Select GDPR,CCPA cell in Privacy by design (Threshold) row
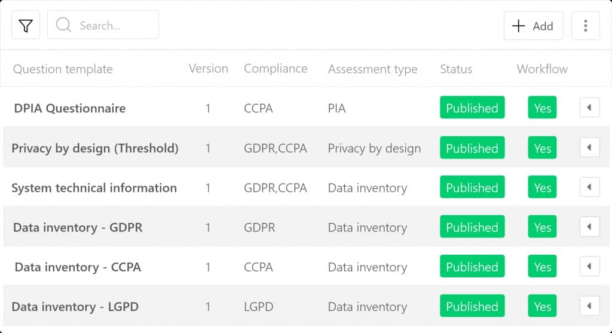 coord(275,148)
